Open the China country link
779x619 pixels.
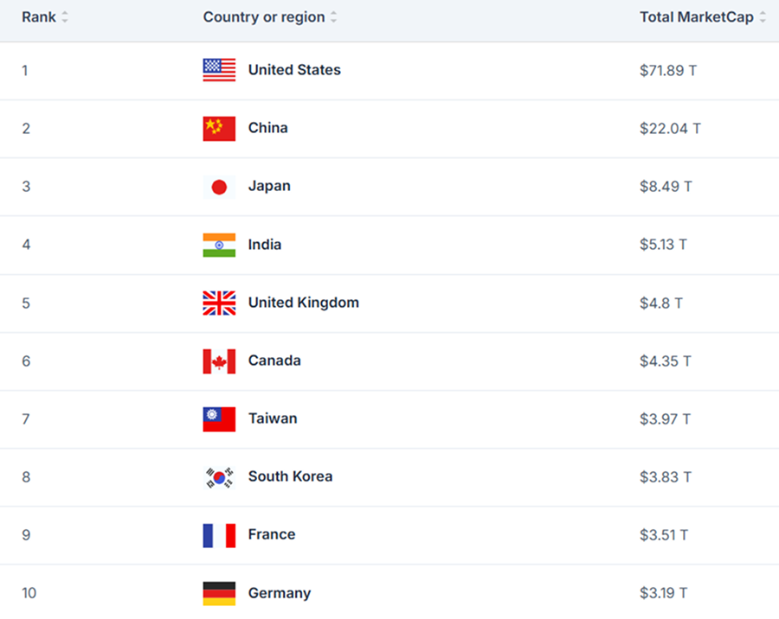pyautogui.click(x=267, y=128)
